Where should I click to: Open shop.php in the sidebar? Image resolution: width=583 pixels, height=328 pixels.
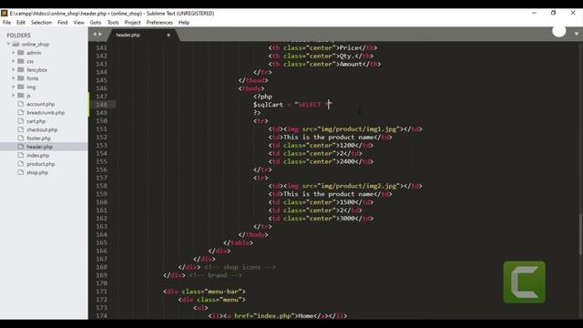(x=37, y=172)
